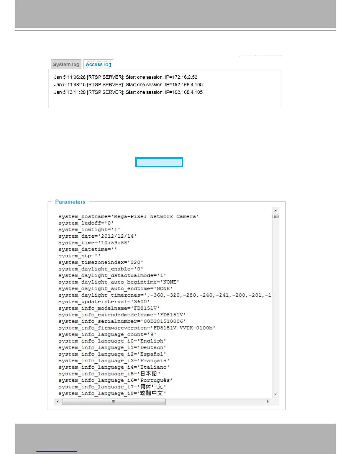Click the system_timezoneindex='320' line
Screen dimensions: 351x454
(x=101, y=263)
